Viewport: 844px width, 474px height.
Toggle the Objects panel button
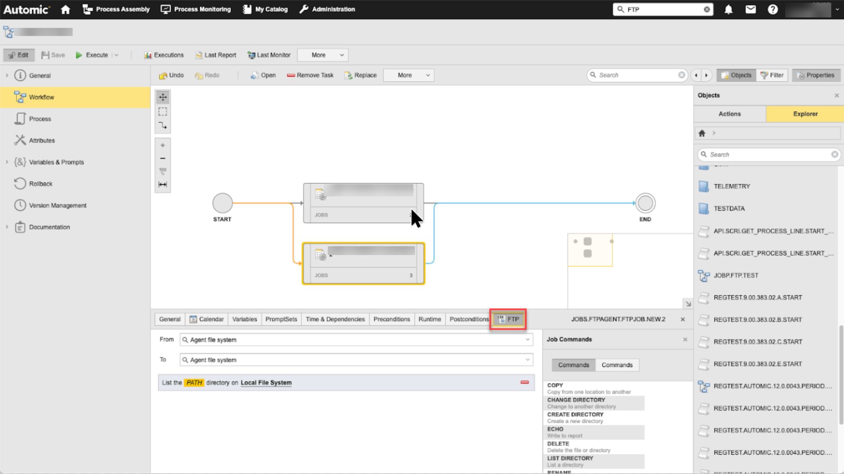736,75
